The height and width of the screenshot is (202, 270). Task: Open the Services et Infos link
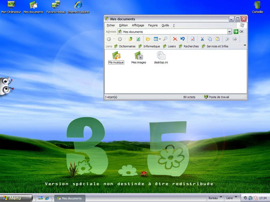(x=215, y=46)
